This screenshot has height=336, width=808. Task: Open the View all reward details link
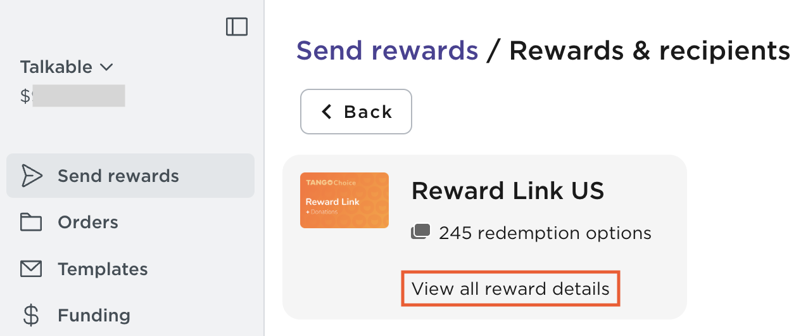[510, 289]
